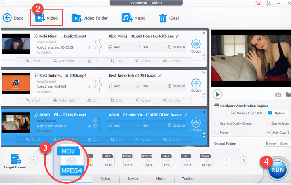Screen dimensions: 291x185
Task: Add a new format with the plus button
Action: tap(227, 160)
